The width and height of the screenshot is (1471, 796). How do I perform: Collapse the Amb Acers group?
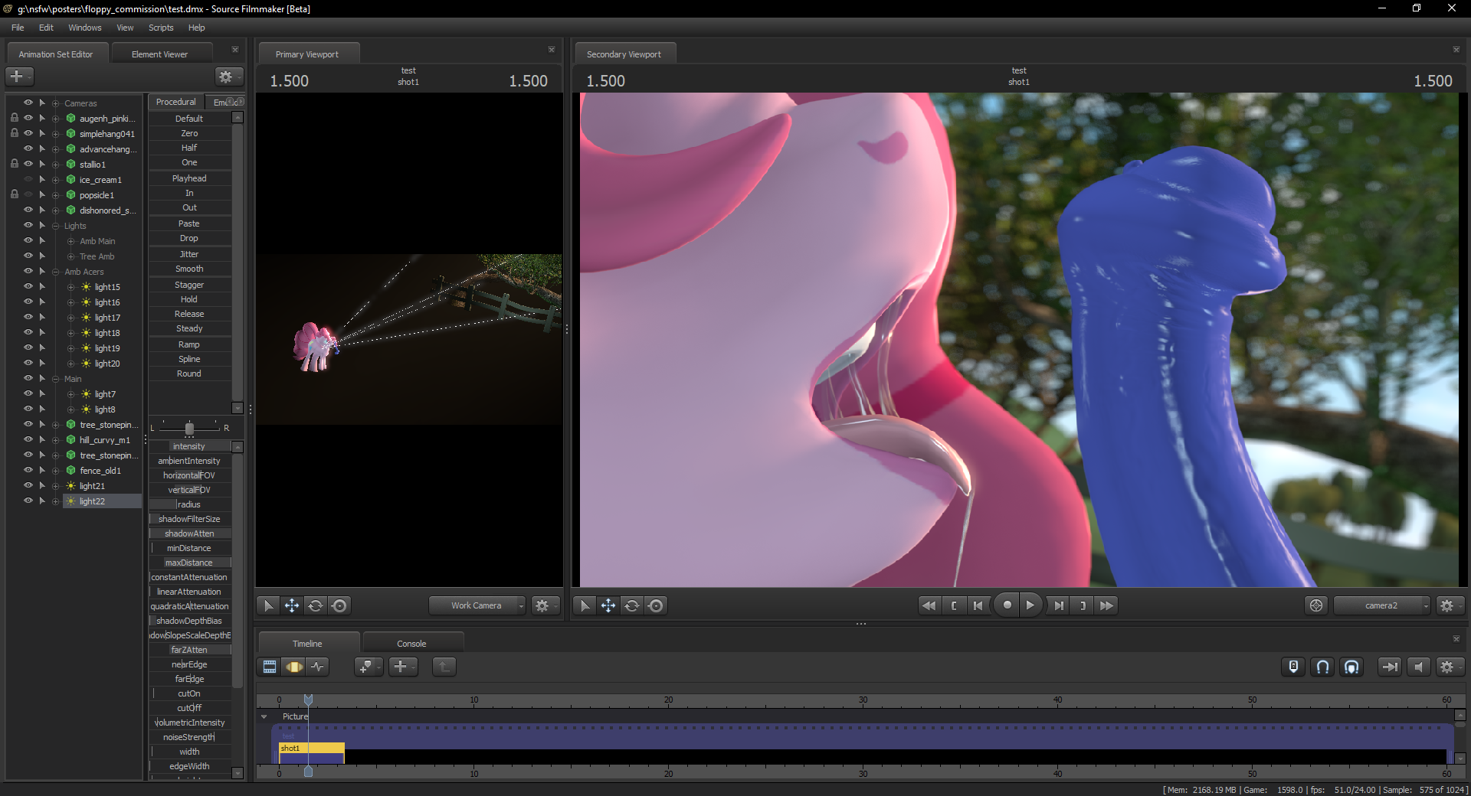pyautogui.click(x=56, y=272)
